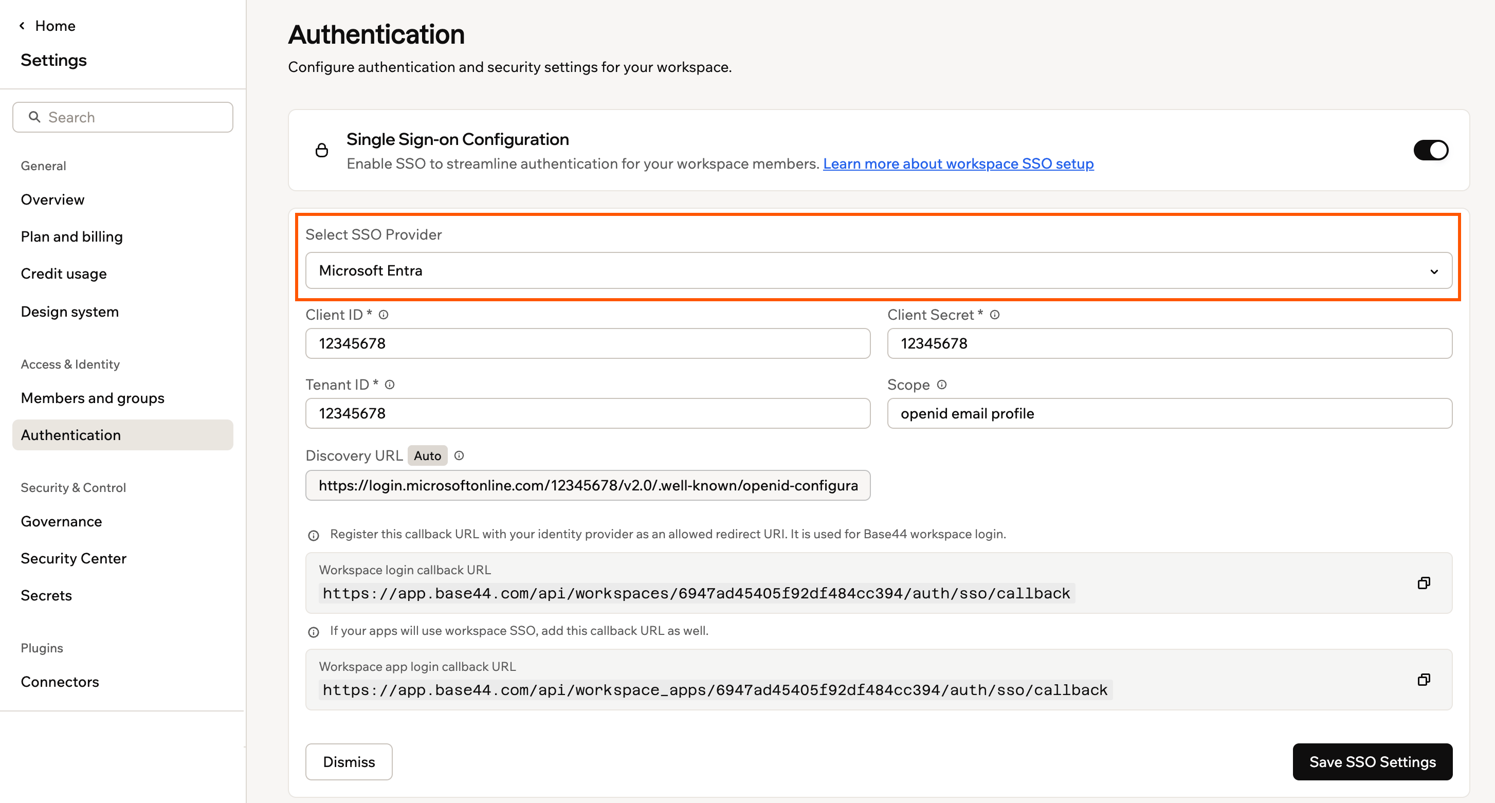The height and width of the screenshot is (803, 1495).
Task: Click 'Single Sign-on Configuration' heading
Action: [458, 139]
